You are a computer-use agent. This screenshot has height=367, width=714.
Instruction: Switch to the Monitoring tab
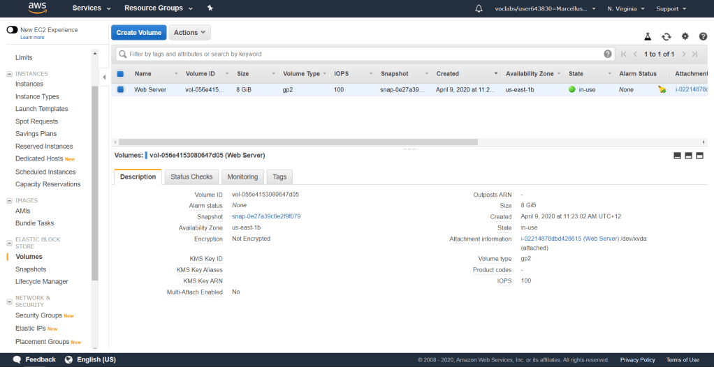point(242,177)
